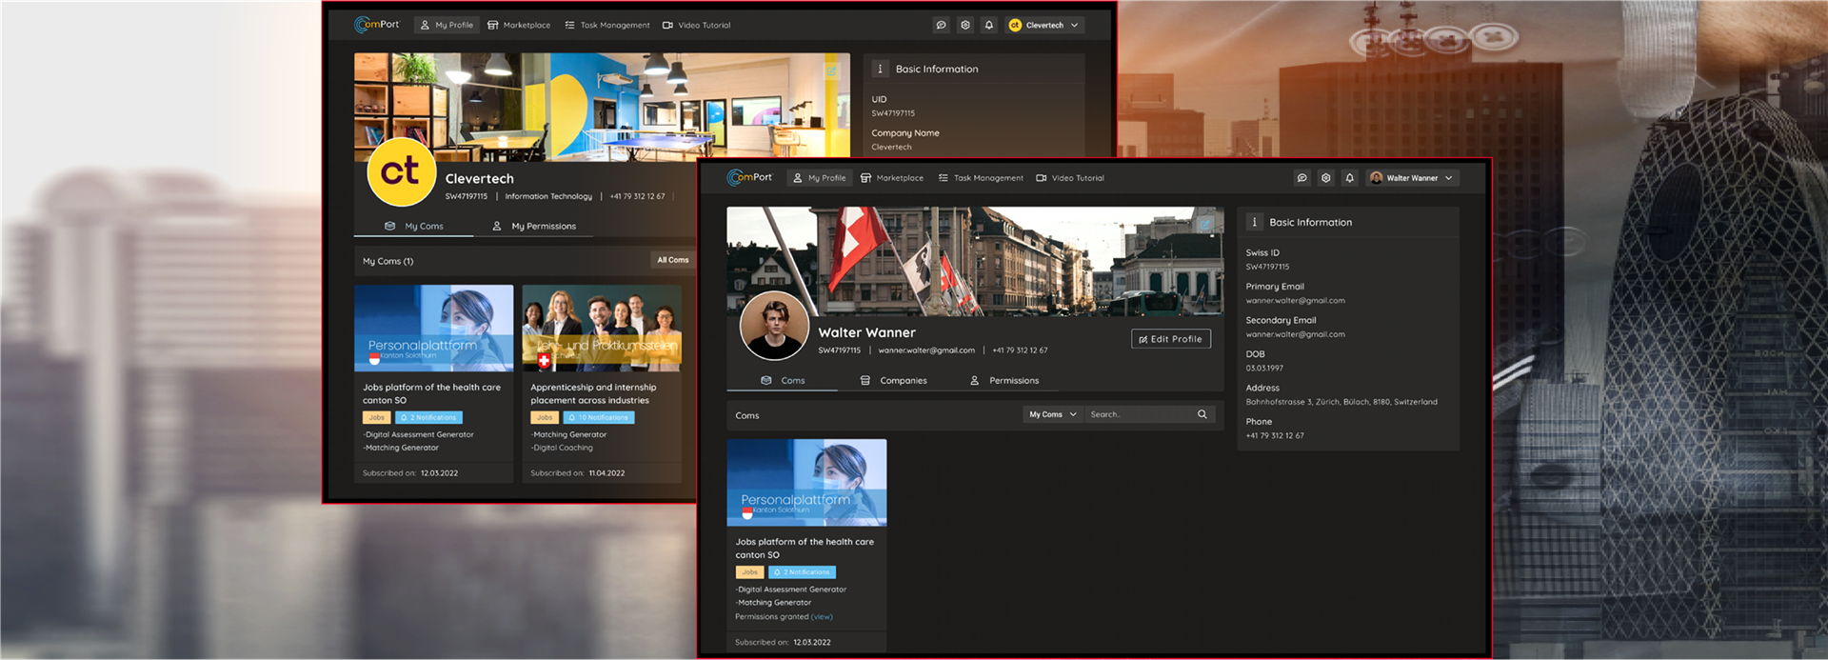Viewport: 1828px width, 660px height.
Task: Click the Permissions granted view link
Action: pyautogui.click(x=822, y=617)
